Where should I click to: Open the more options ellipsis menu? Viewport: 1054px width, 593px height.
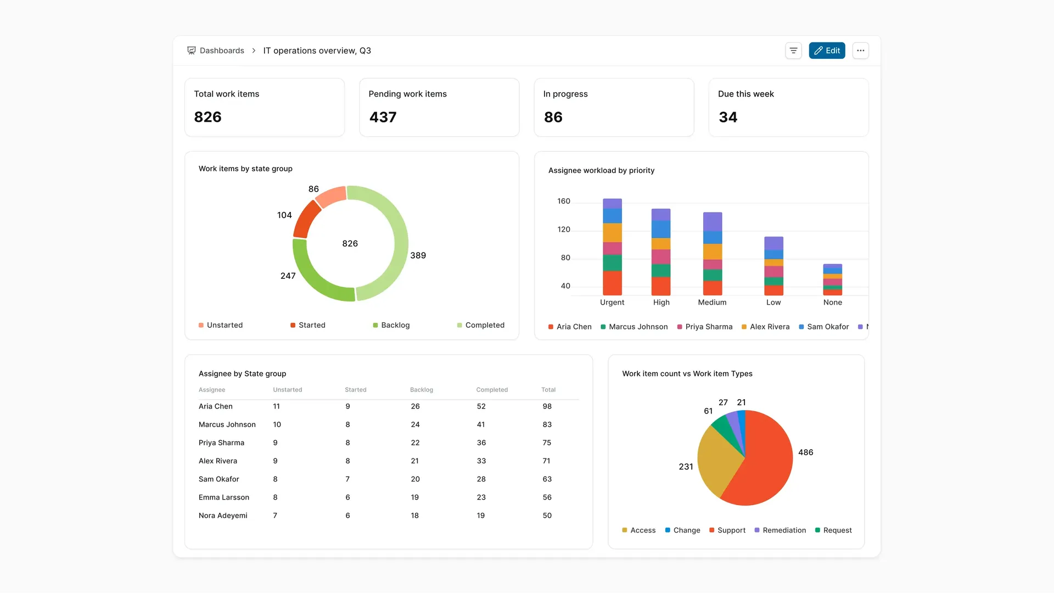(860, 51)
